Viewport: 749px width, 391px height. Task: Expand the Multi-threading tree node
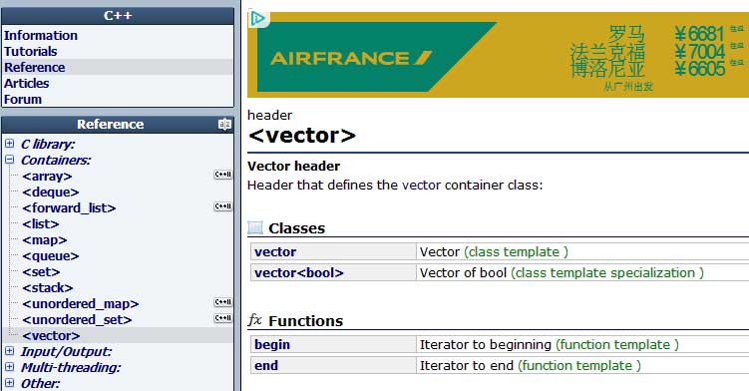tap(10, 367)
